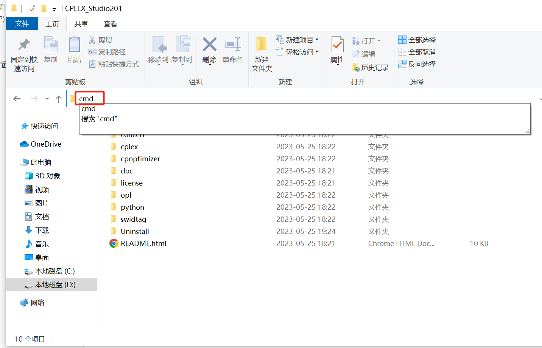Open the recent locations dropdown arrow
Viewport: 542px width, 348px height.
(x=47, y=99)
